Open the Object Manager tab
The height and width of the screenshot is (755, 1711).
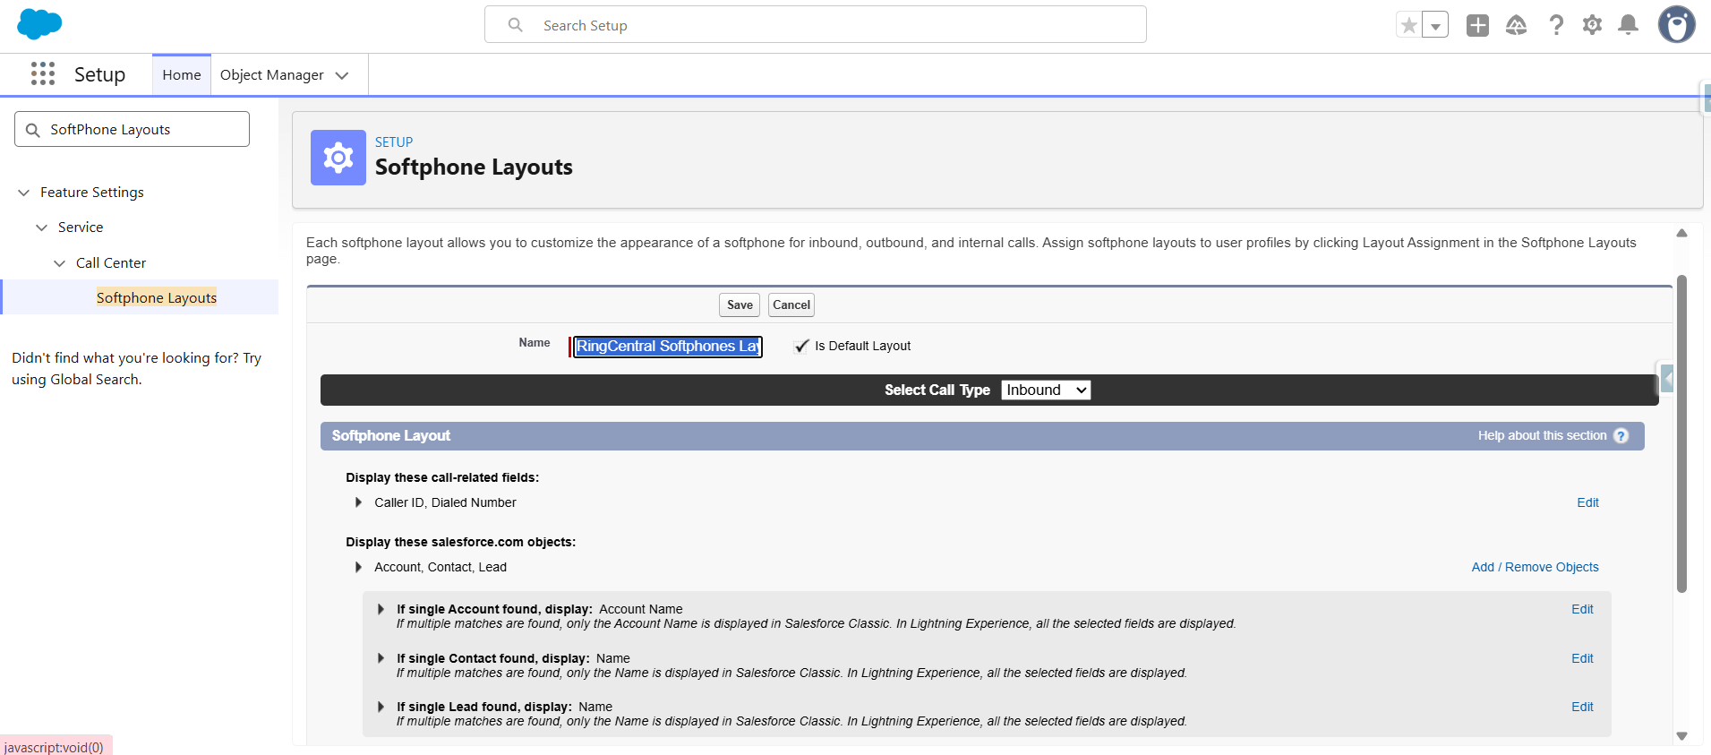click(272, 75)
